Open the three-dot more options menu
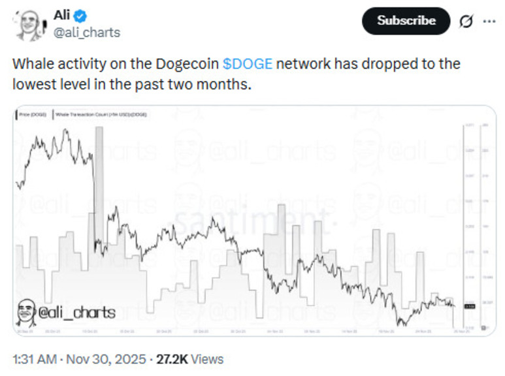 coord(489,21)
